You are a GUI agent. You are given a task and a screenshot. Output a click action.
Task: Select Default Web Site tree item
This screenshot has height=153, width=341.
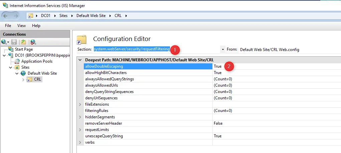pos(42,73)
